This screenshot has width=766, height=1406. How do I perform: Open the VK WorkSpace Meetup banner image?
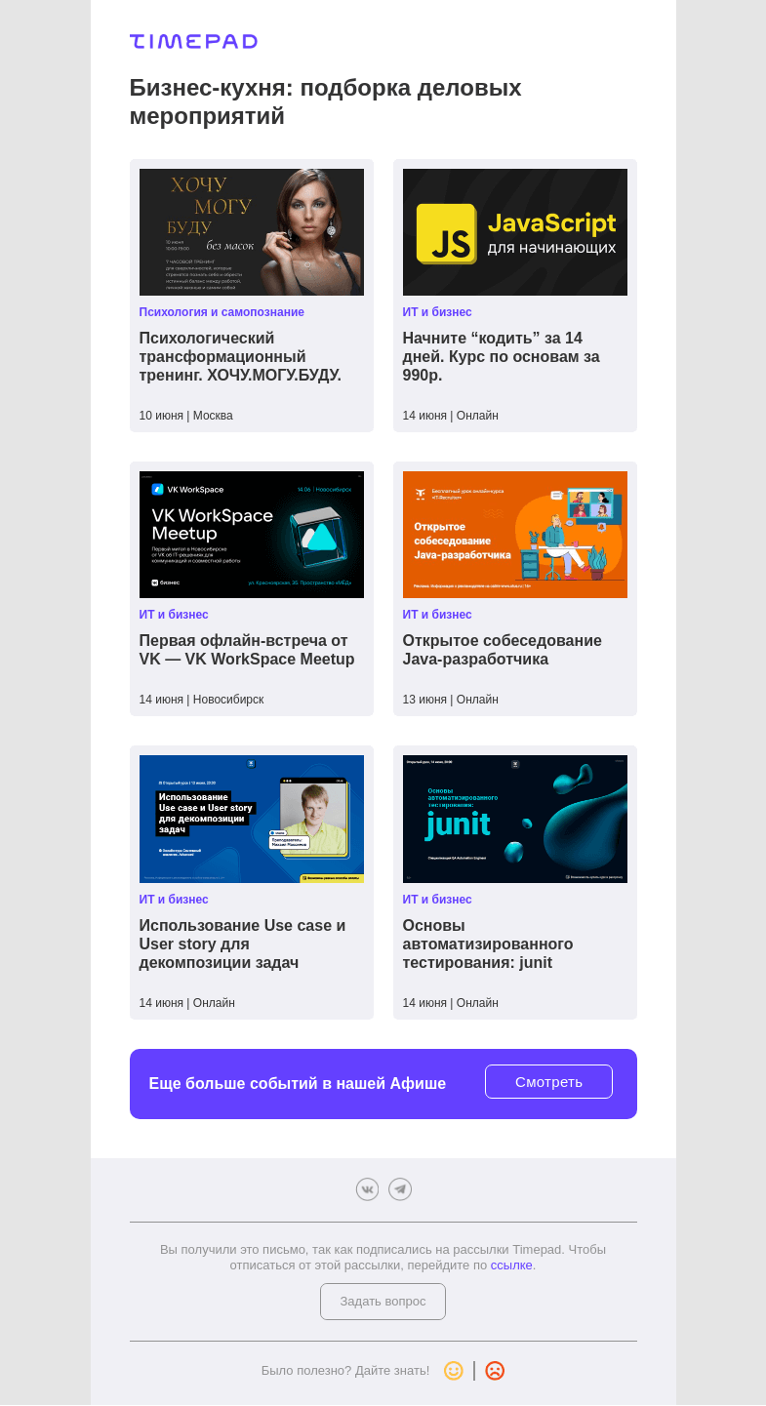tap(252, 535)
